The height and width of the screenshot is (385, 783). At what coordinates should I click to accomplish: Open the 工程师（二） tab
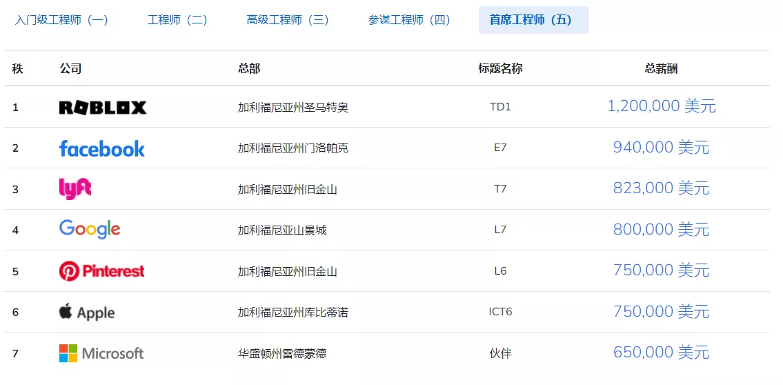177,20
